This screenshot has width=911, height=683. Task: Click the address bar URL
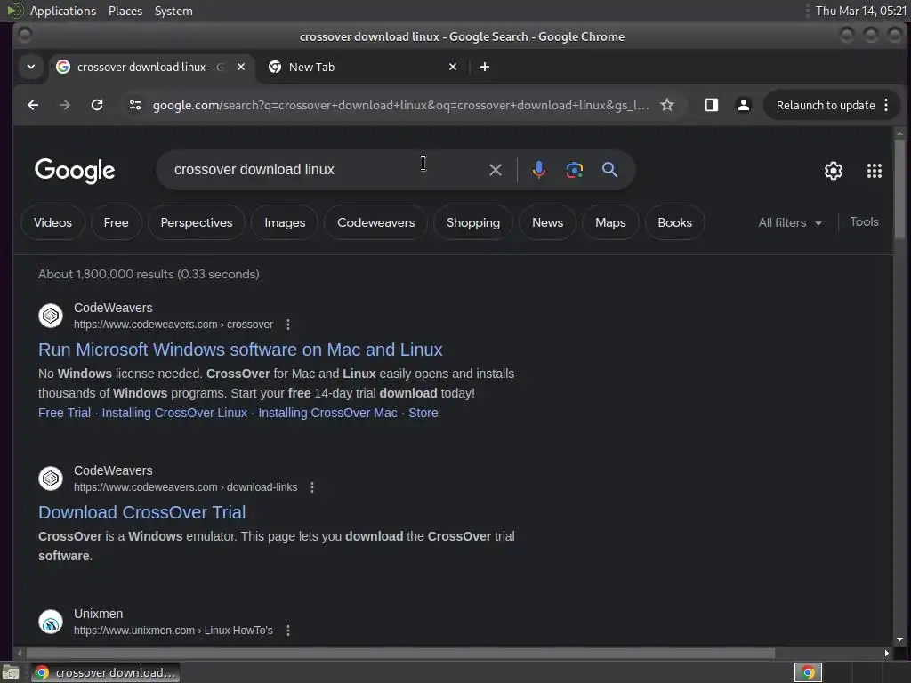pyautogui.click(x=401, y=105)
